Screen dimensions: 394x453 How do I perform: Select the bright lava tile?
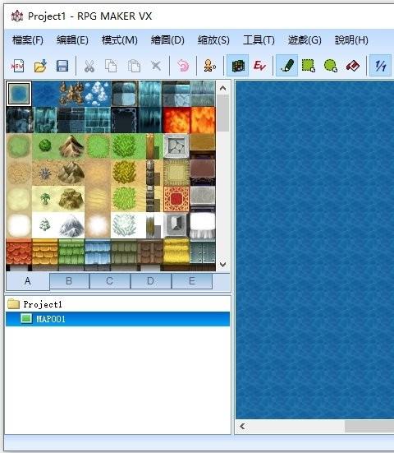[176, 120]
